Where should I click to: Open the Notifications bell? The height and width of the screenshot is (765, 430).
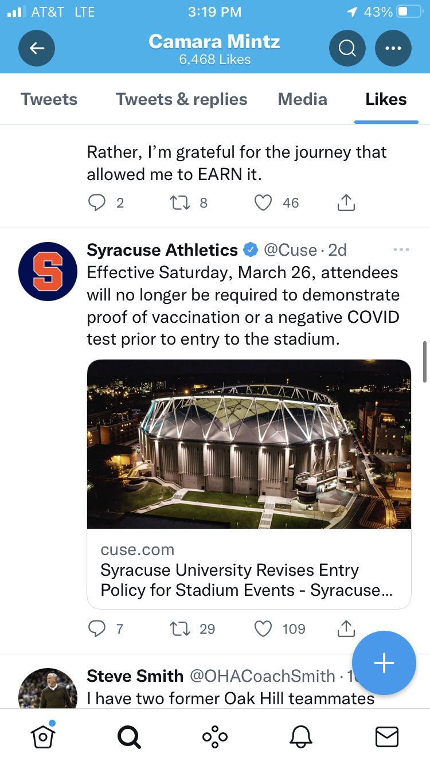(302, 736)
